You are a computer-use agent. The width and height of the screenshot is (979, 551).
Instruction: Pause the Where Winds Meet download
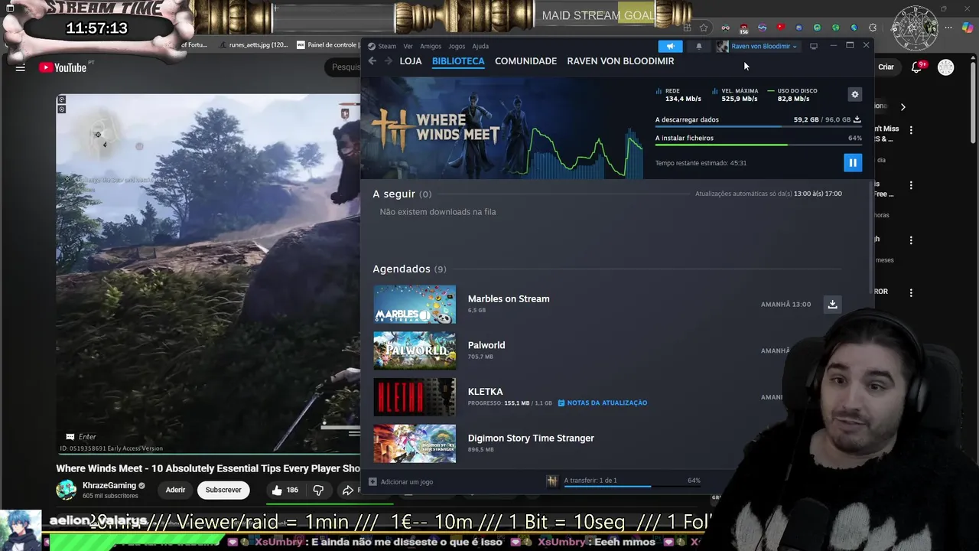point(852,162)
